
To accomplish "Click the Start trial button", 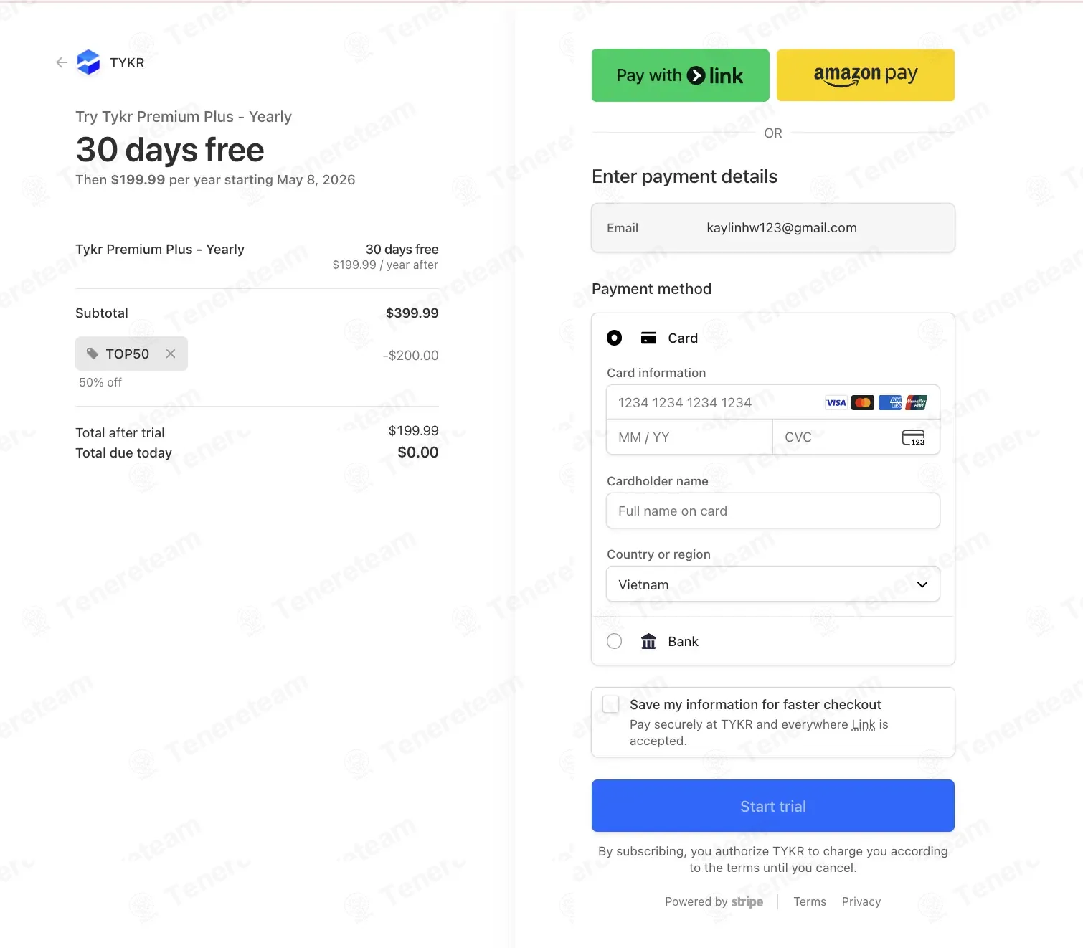I will pyautogui.click(x=773, y=806).
